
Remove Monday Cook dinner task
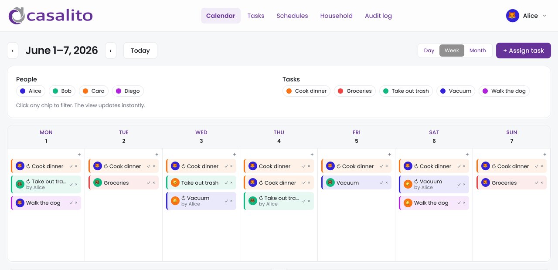(x=76, y=166)
